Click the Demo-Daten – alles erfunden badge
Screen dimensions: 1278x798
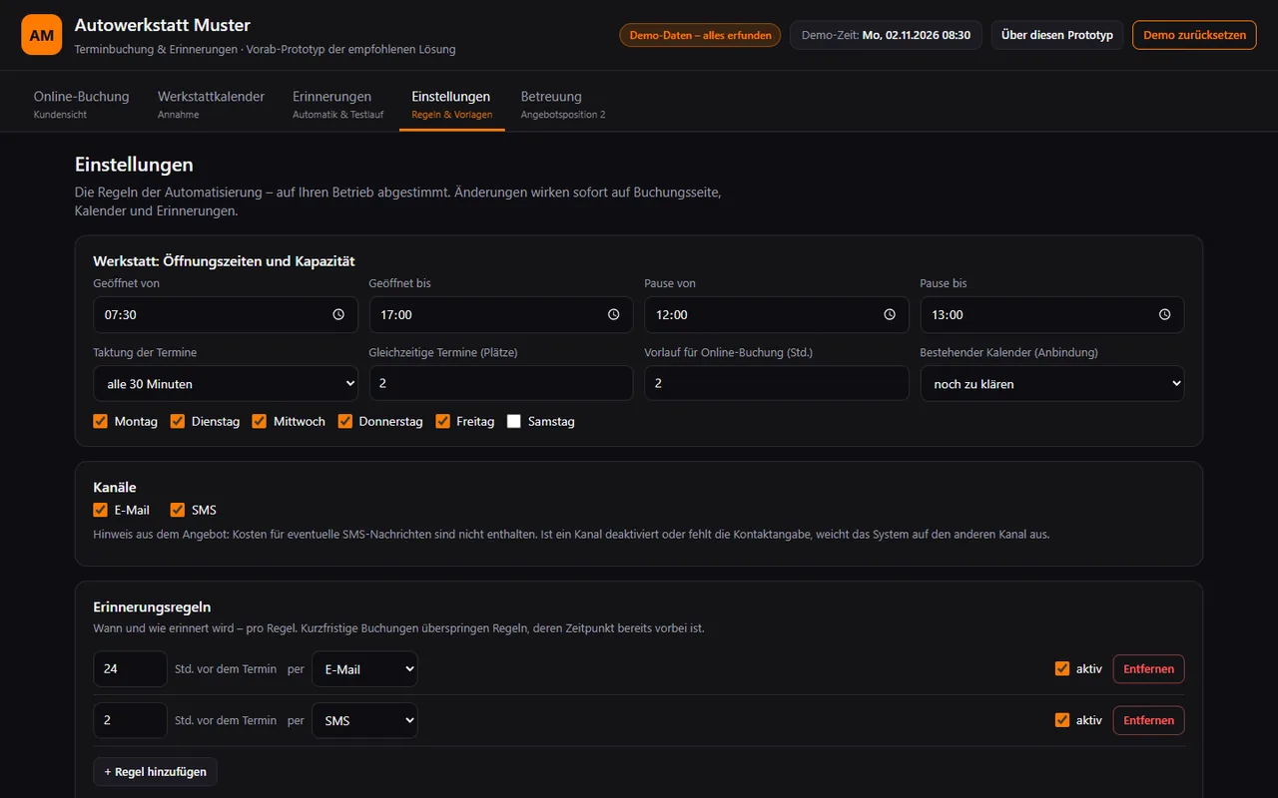click(x=701, y=35)
